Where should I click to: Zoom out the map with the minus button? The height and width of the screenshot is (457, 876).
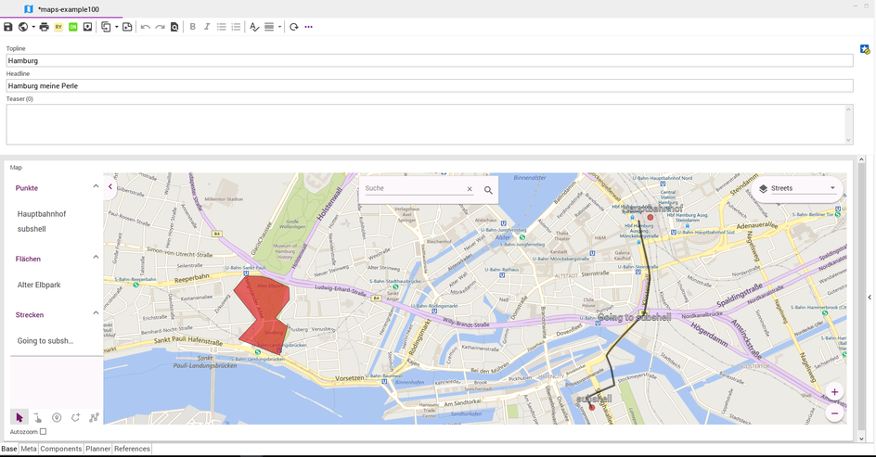coord(834,413)
